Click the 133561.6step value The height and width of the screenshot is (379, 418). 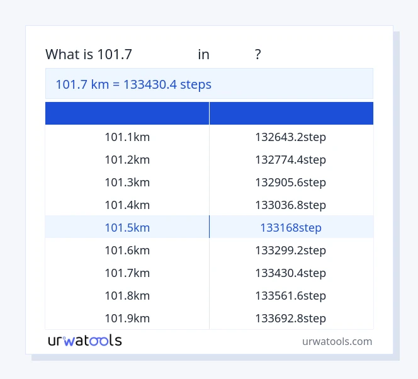(x=290, y=295)
